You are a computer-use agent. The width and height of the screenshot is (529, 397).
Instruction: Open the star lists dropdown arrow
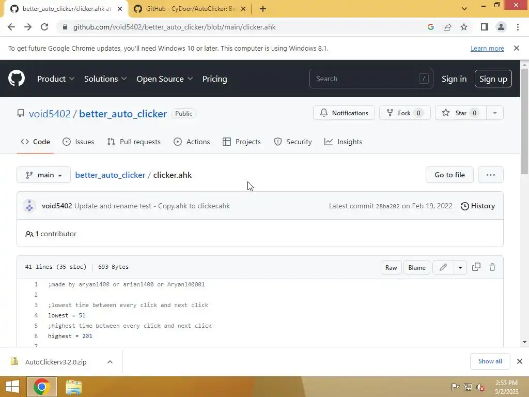(495, 113)
